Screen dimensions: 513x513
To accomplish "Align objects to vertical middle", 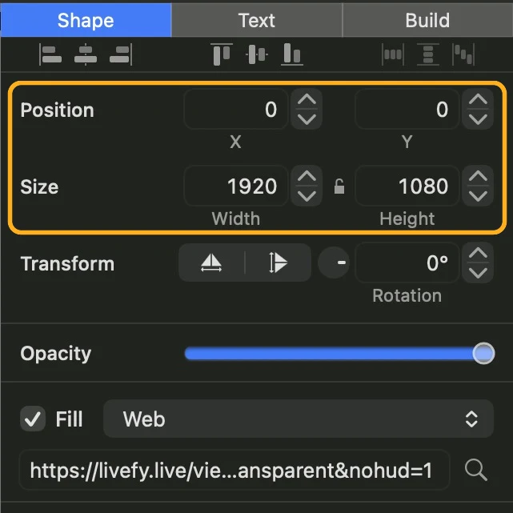I will coord(257,54).
